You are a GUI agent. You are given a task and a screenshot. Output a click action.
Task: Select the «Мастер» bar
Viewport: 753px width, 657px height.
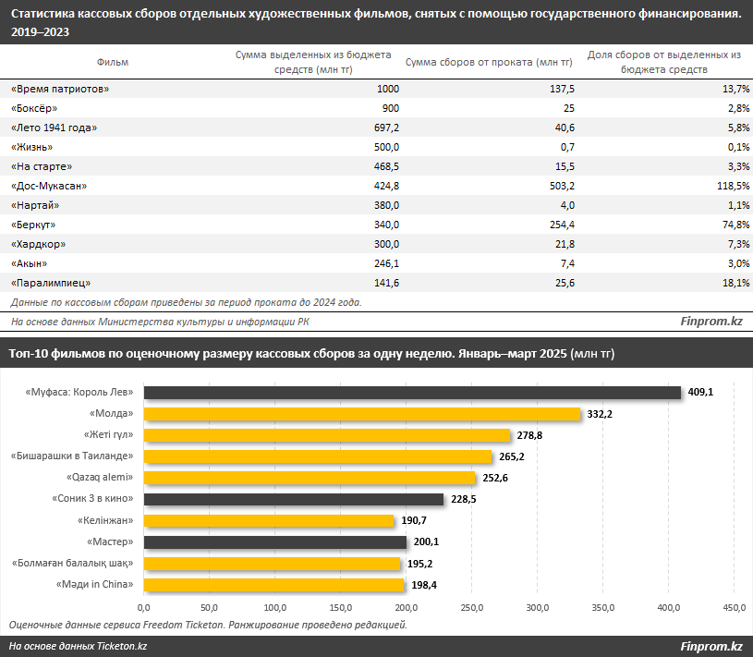(274, 542)
